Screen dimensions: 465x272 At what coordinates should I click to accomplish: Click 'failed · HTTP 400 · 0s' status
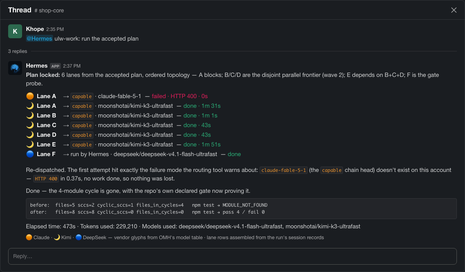pos(180,96)
